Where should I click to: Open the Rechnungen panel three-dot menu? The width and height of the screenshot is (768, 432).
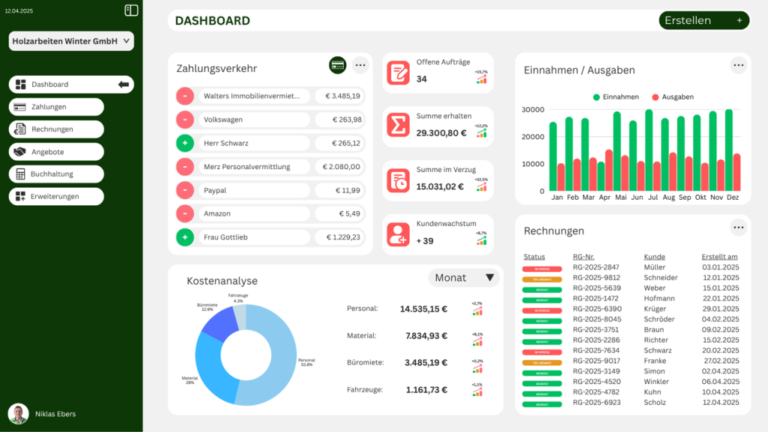[739, 228]
